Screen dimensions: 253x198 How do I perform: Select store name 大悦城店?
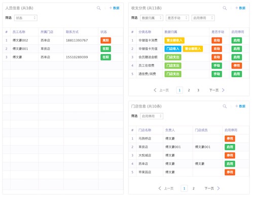(x=145, y=155)
